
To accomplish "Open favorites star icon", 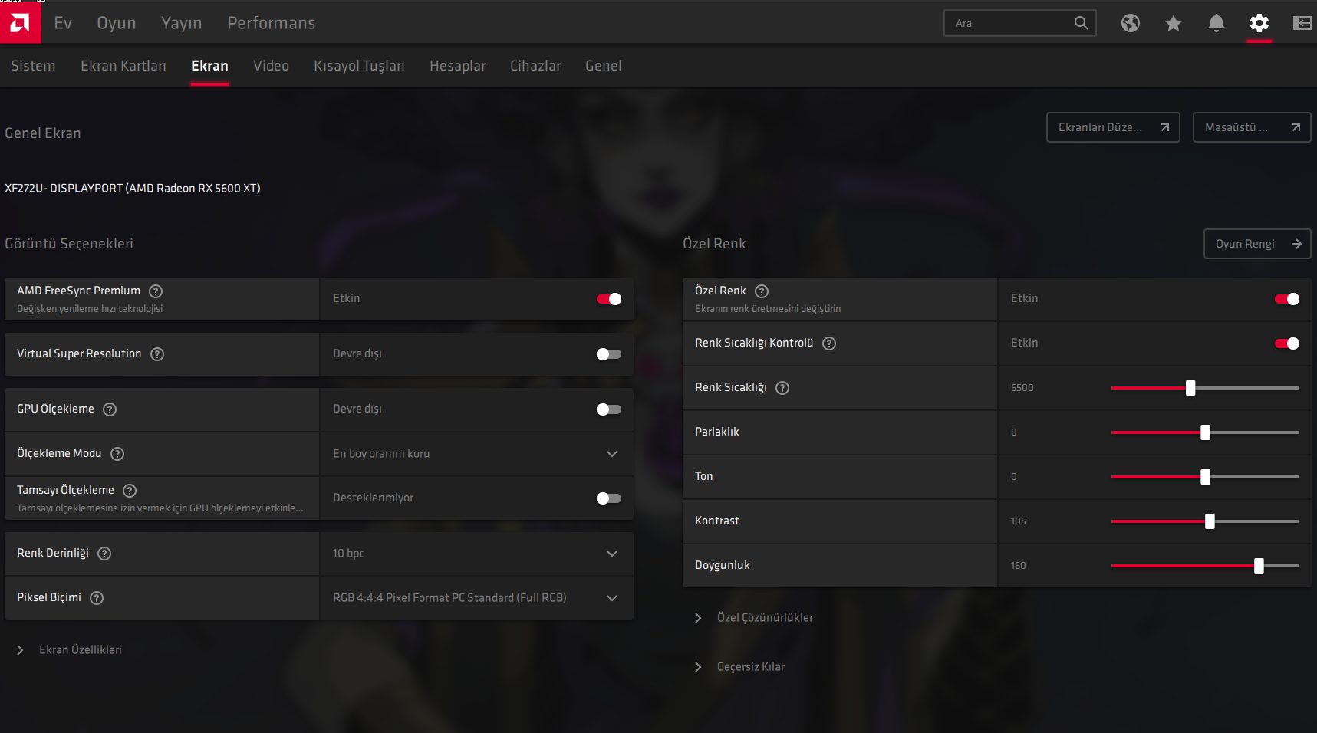I will [x=1173, y=23].
